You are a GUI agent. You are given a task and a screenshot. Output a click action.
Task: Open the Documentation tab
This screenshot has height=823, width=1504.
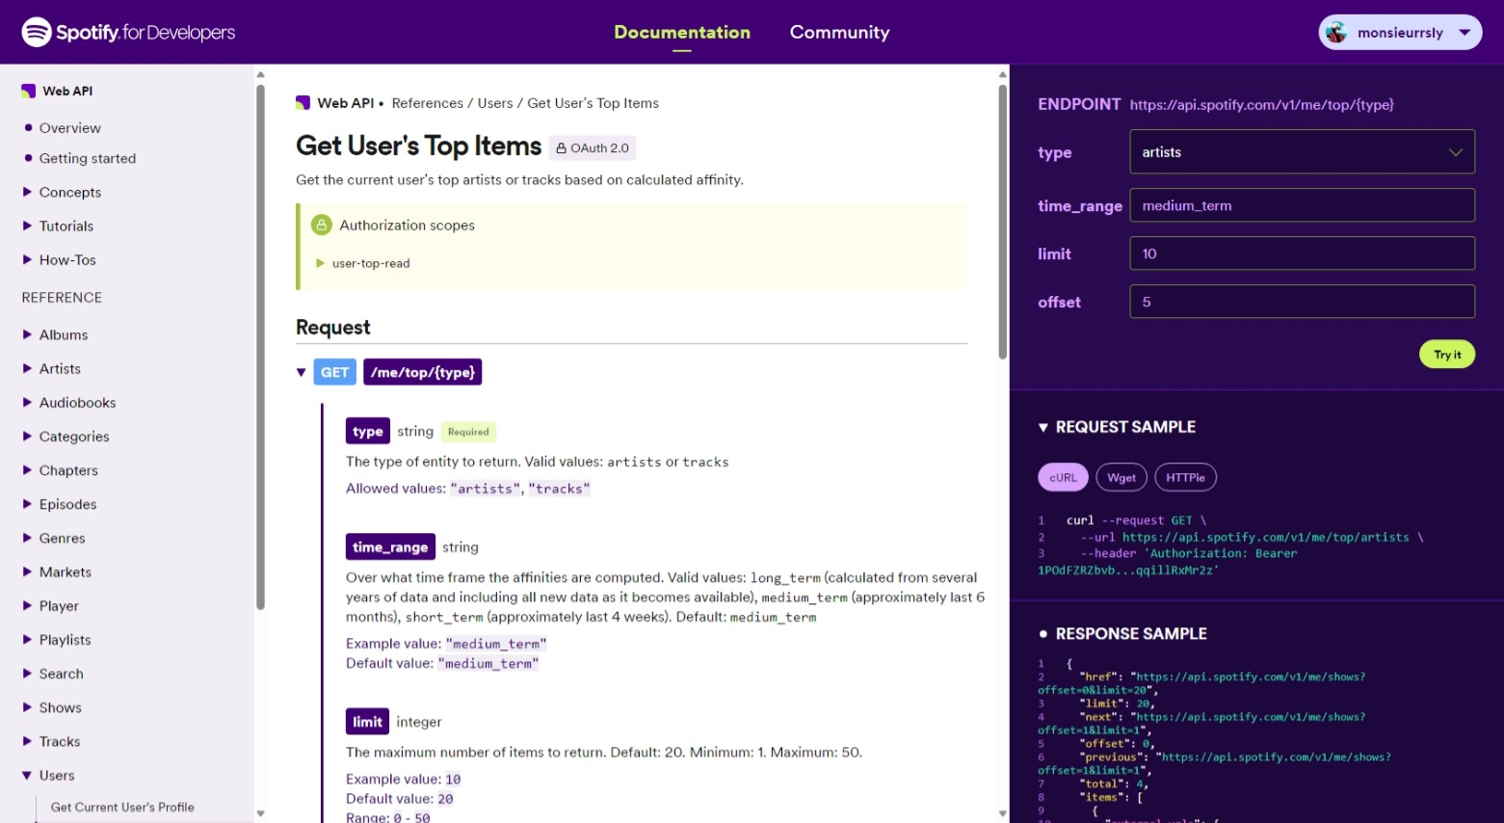tap(682, 32)
